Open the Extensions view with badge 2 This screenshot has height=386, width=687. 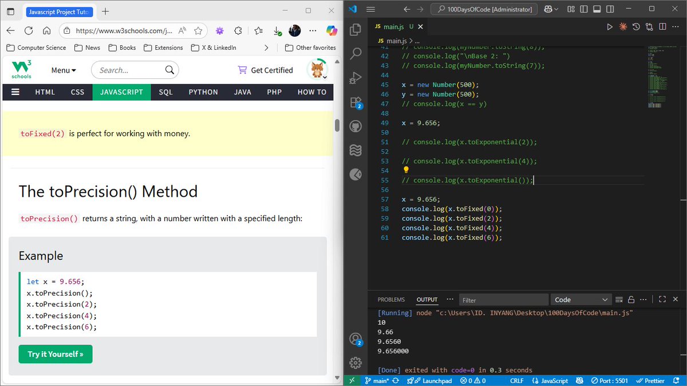pyautogui.click(x=356, y=102)
